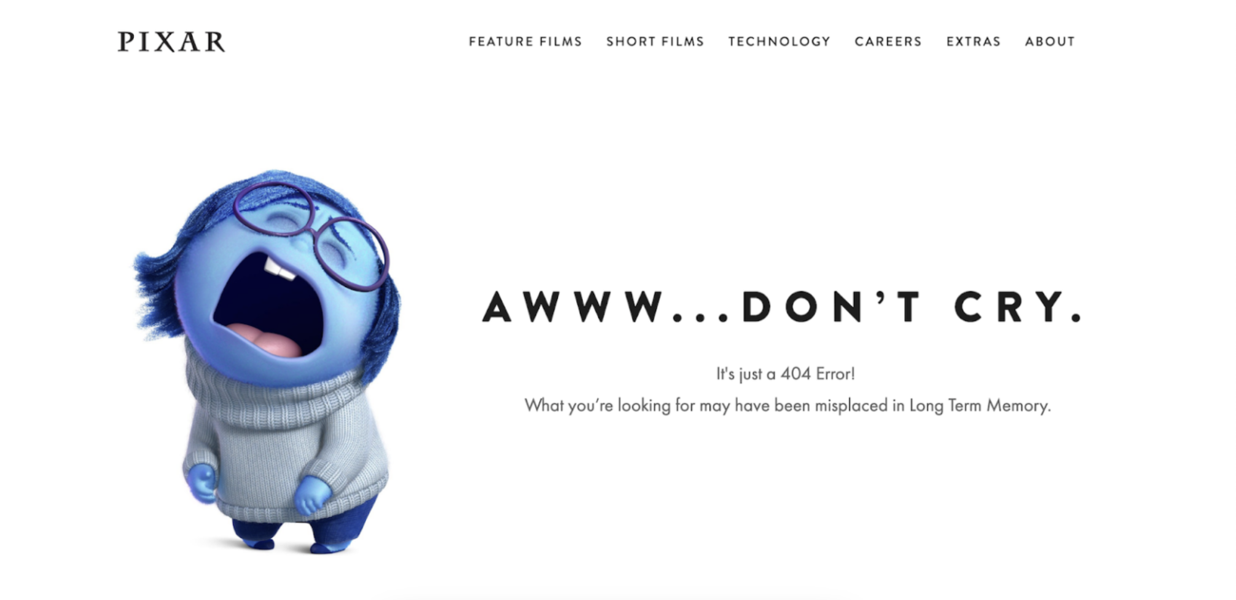This screenshot has height=600, width=1236.
Task: Click the 'It's just a 404 Error!' text
Action: point(786,373)
